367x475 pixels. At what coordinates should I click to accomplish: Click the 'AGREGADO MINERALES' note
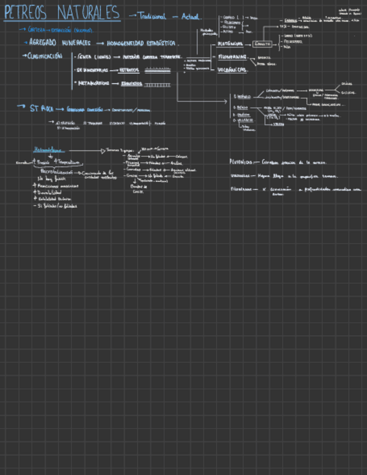point(60,43)
